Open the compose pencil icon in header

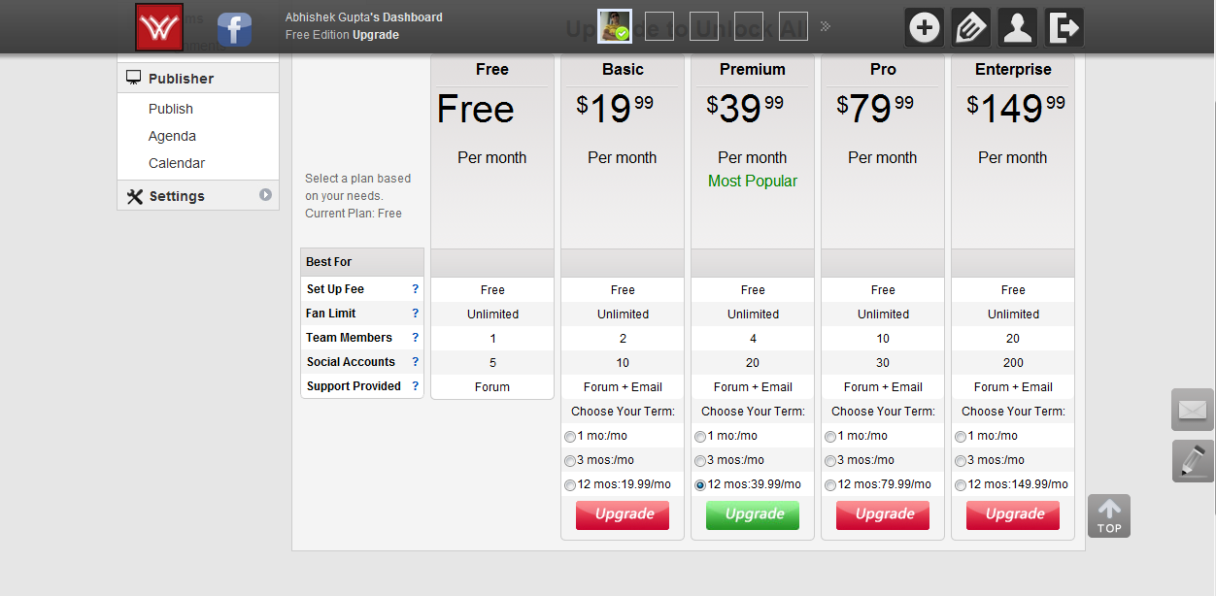tap(971, 27)
